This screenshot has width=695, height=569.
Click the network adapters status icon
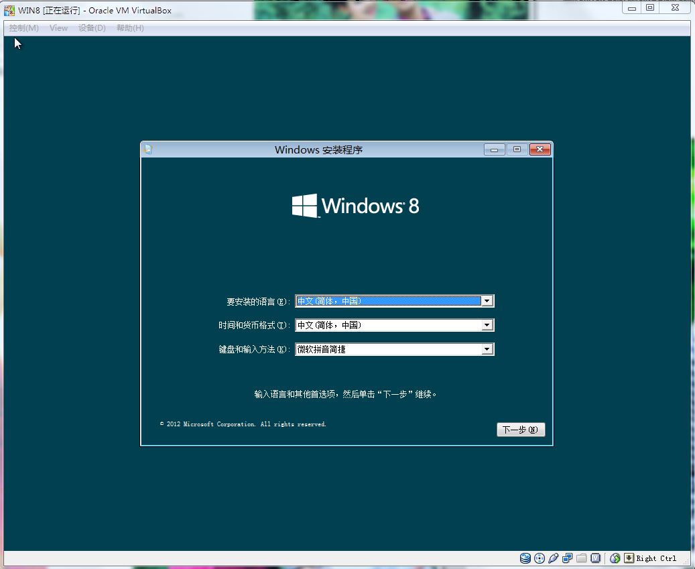pos(568,558)
